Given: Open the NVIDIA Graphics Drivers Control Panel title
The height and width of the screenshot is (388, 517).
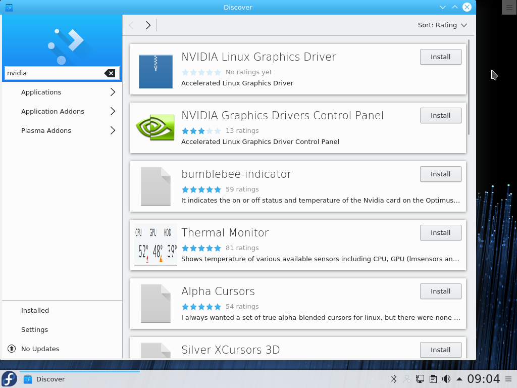Looking at the screenshot, I should [x=283, y=116].
